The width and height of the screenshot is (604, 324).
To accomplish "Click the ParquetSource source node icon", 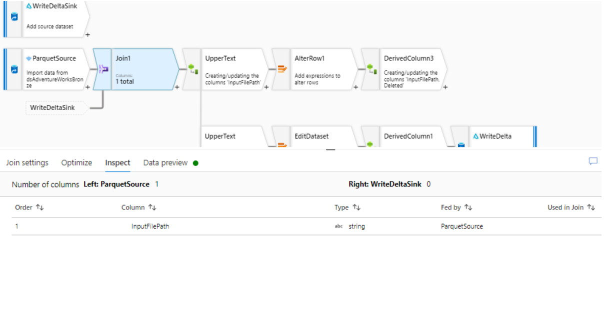I will point(14,69).
